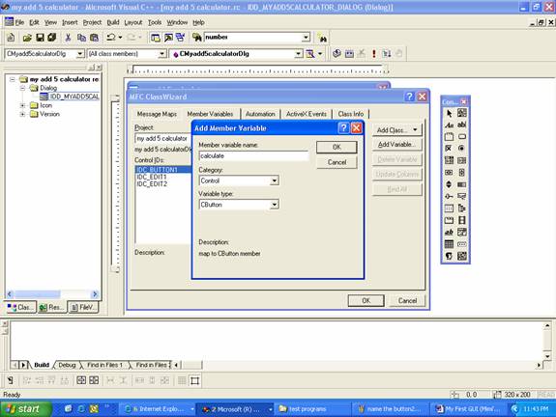Click the Build icon in build toolbar
The width and height of the screenshot is (556, 417).
349,54
